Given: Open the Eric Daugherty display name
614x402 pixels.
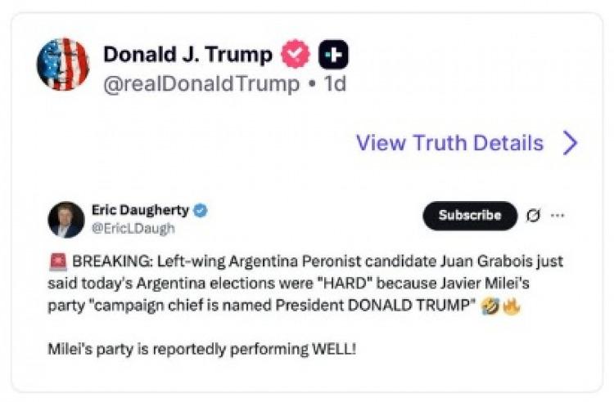Looking at the screenshot, I should point(141,211).
